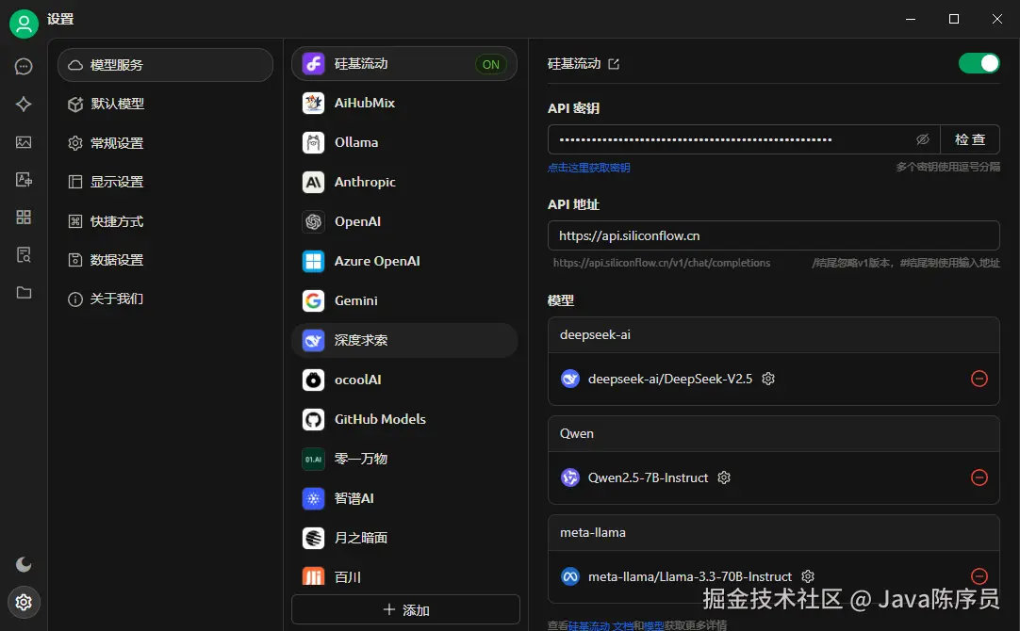Select the 默认模型 settings menu

point(165,104)
